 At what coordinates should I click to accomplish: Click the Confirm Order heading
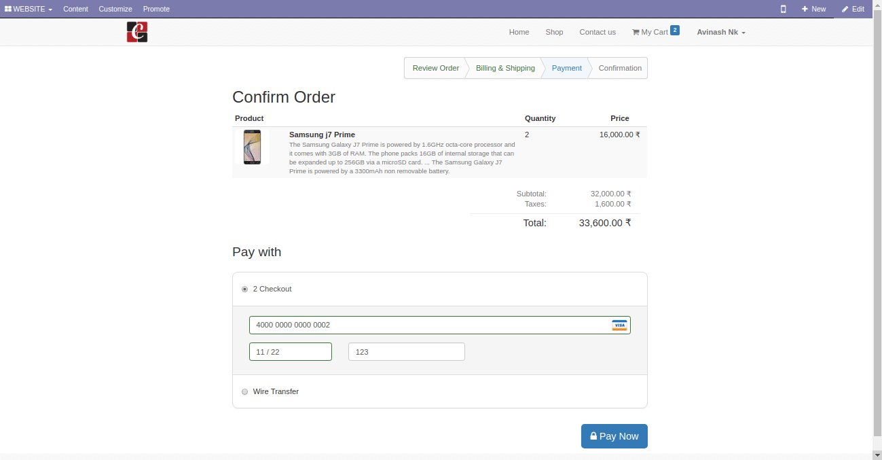pyautogui.click(x=284, y=97)
